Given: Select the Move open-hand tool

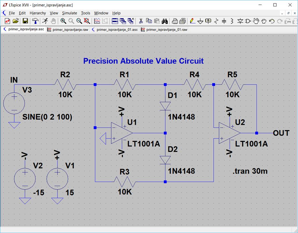Looking at the screenshot, I should (x=256, y=21).
